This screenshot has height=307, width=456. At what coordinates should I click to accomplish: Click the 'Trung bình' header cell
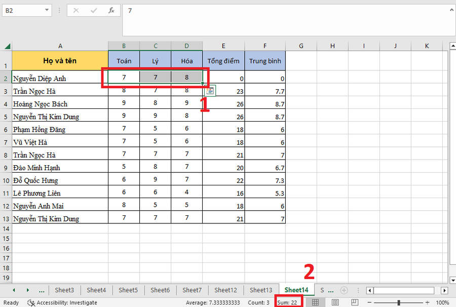pos(265,61)
